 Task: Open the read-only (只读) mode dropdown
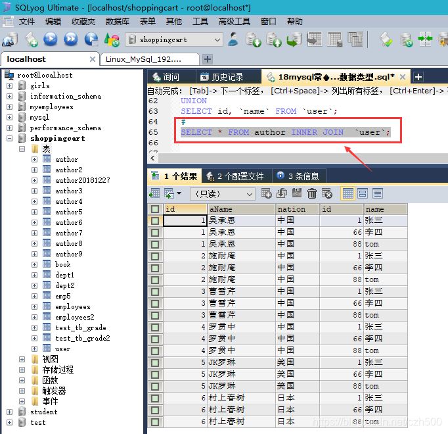pyautogui.click(x=249, y=194)
